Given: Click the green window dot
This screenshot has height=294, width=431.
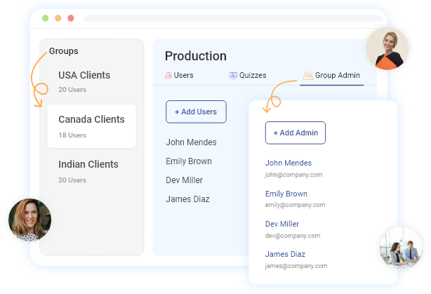Looking at the screenshot, I should (45, 18).
